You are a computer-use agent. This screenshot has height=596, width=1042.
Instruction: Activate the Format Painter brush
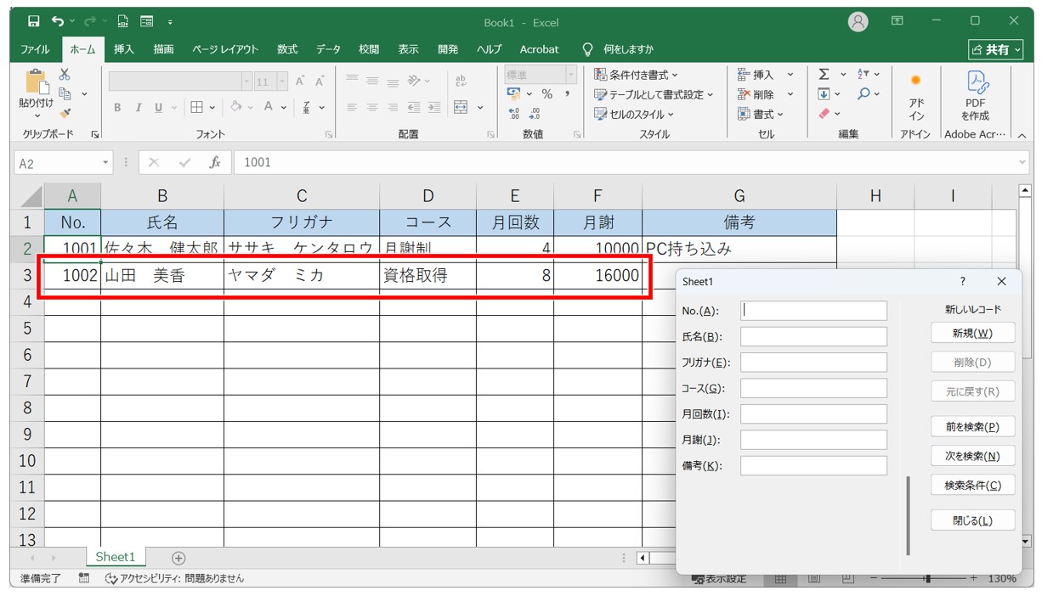tap(65, 113)
